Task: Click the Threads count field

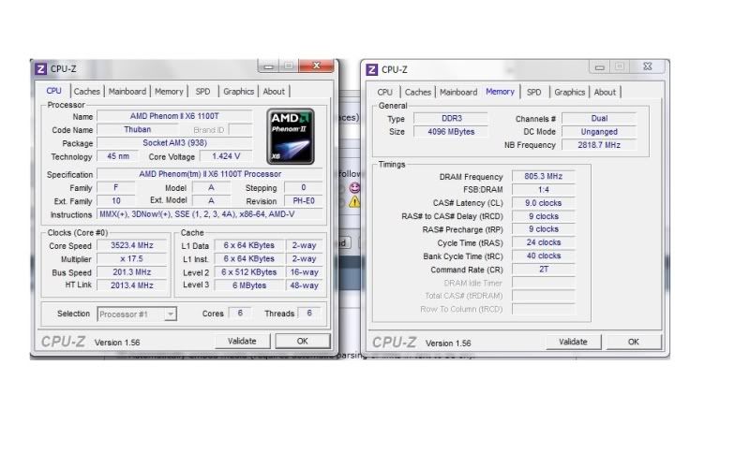Action: [309, 314]
